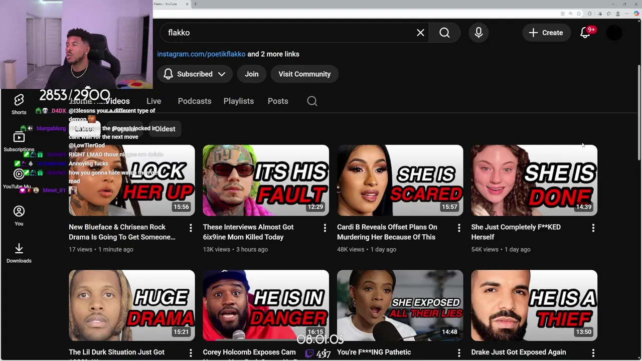642x361 pixels.
Task: Open the more-options menu for Cardi B video
Action: (459, 228)
